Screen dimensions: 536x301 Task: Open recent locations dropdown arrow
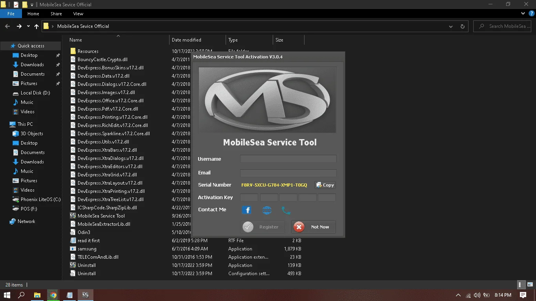pyautogui.click(x=28, y=26)
